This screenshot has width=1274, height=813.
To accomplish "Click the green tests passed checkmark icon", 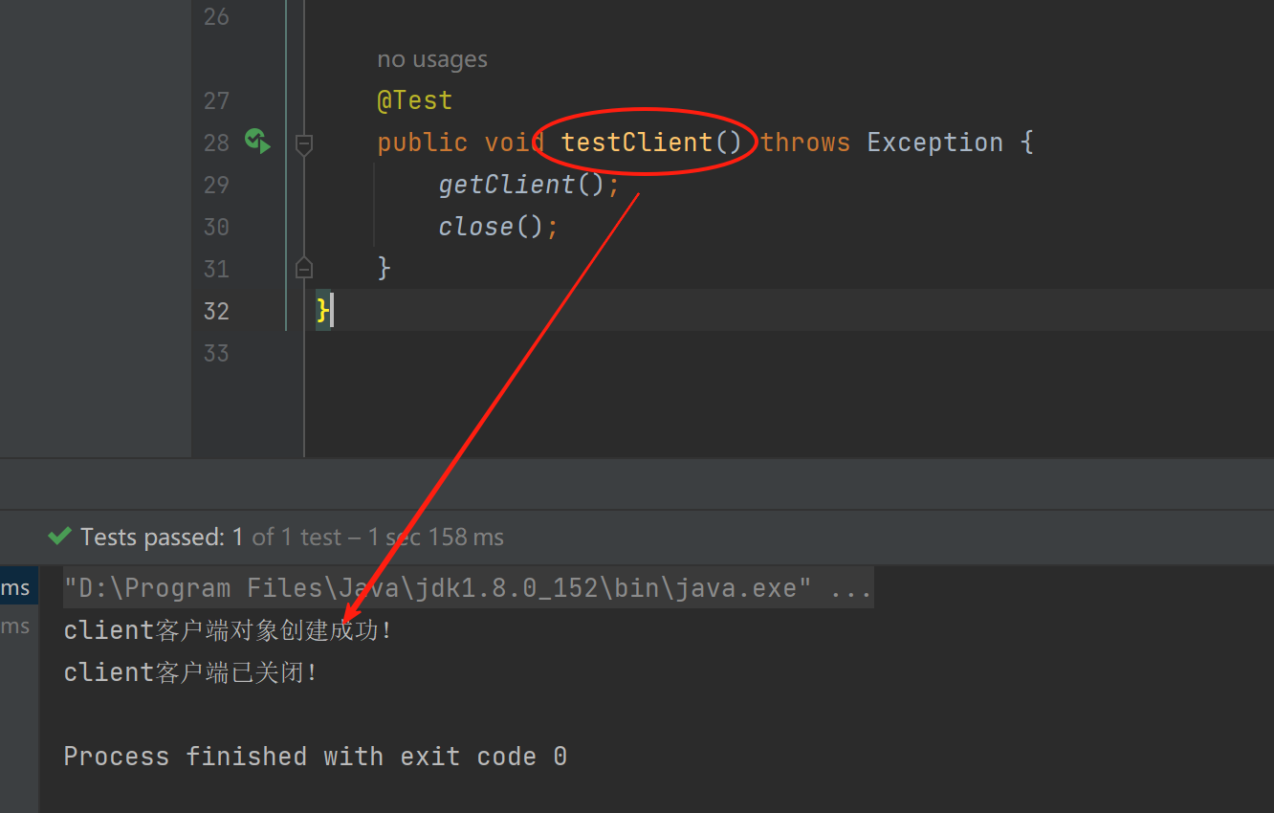I will pos(60,537).
